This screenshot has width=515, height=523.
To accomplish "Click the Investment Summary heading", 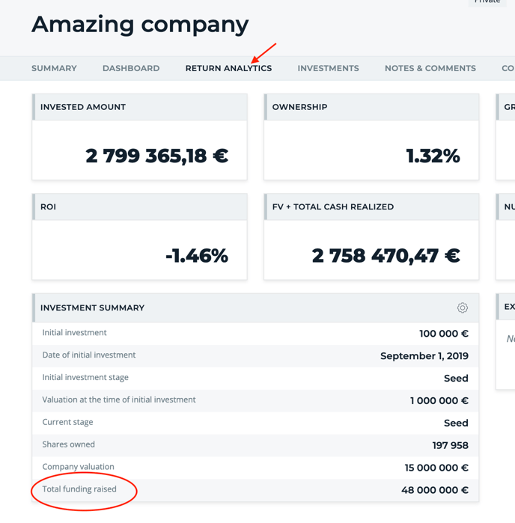I will point(93,308).
